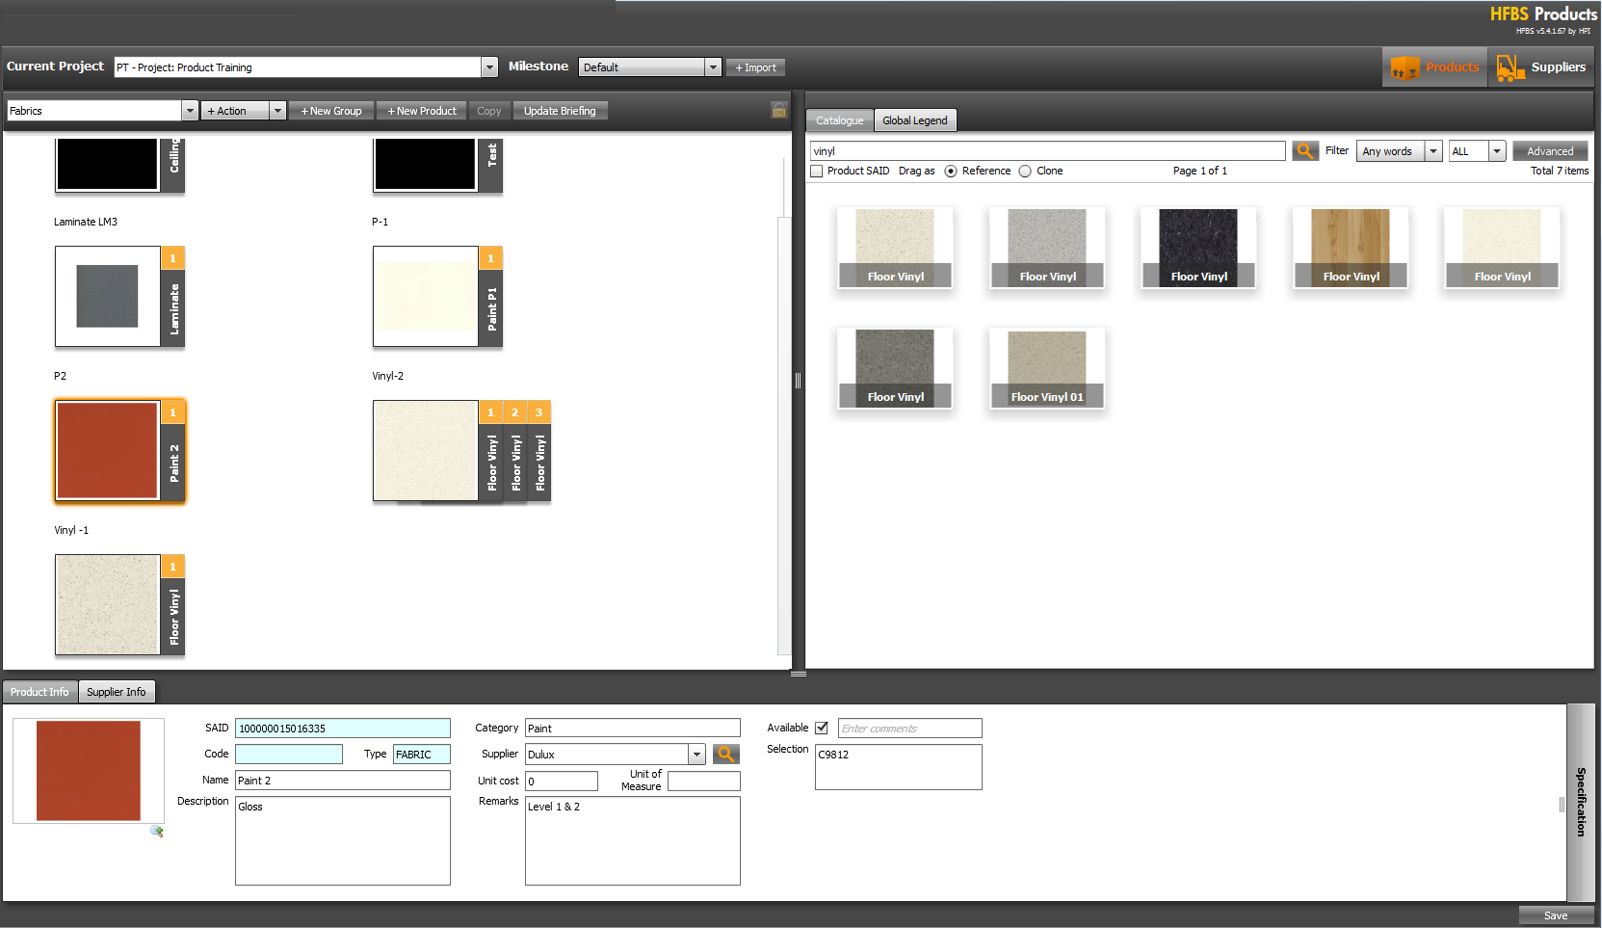
Task: Toggle the Available checkbox
Action: (x=822, y=728)
